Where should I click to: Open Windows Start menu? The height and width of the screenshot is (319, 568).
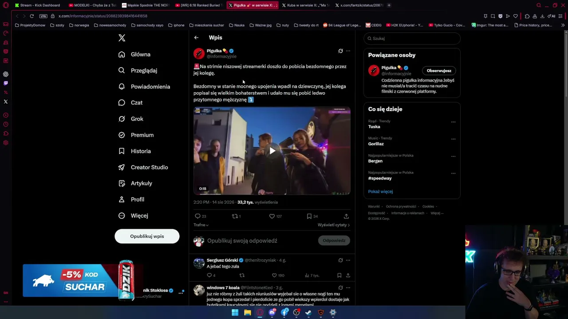click(235, 312)
